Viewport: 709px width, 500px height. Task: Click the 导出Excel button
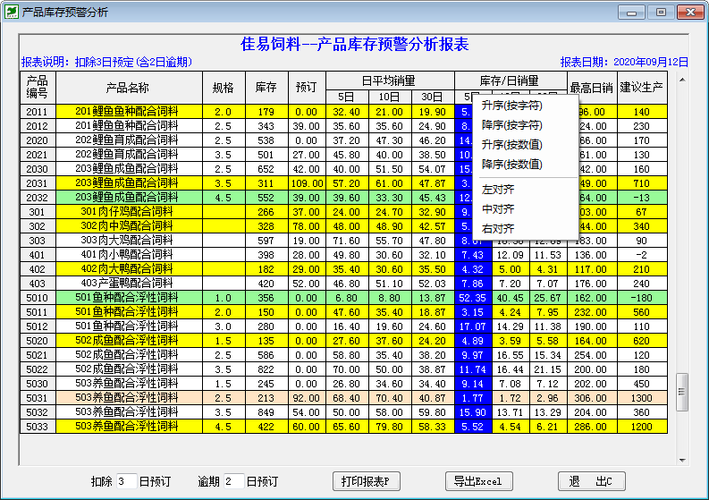coord(479,481)
